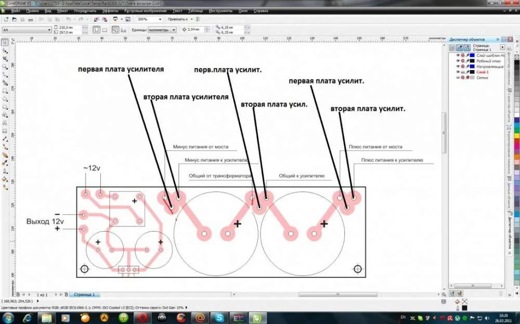Open the Эффекты menu
Viewport: 520px width, 324px height.
[x=110, y=11]
